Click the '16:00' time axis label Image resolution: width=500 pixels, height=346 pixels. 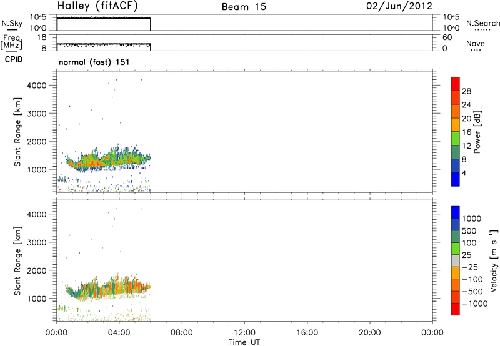click(307, 333)
